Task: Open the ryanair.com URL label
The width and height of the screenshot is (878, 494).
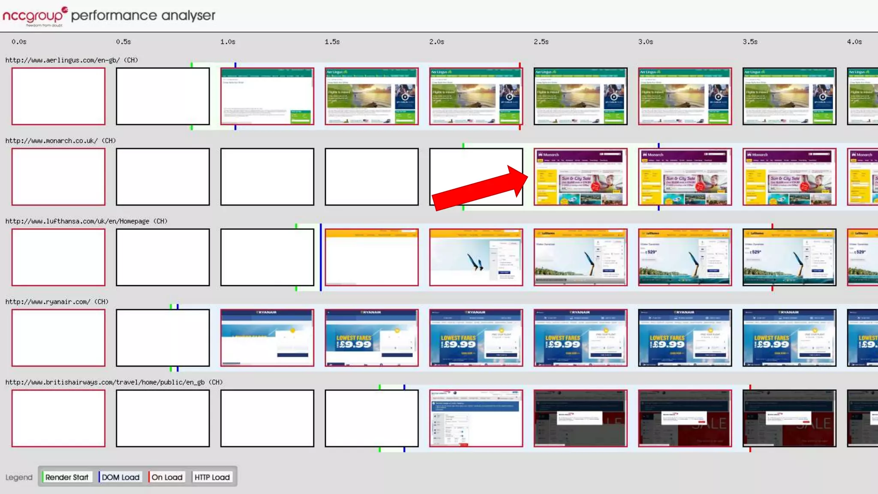Action: [x=57, y=302]
